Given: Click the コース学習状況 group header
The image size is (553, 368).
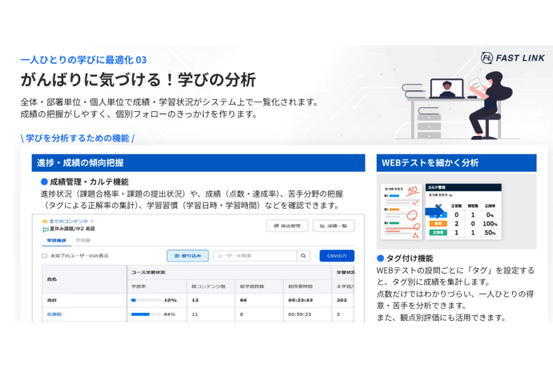Looking at the screenshot, I should pyautogui.click(x=229, y=272).
